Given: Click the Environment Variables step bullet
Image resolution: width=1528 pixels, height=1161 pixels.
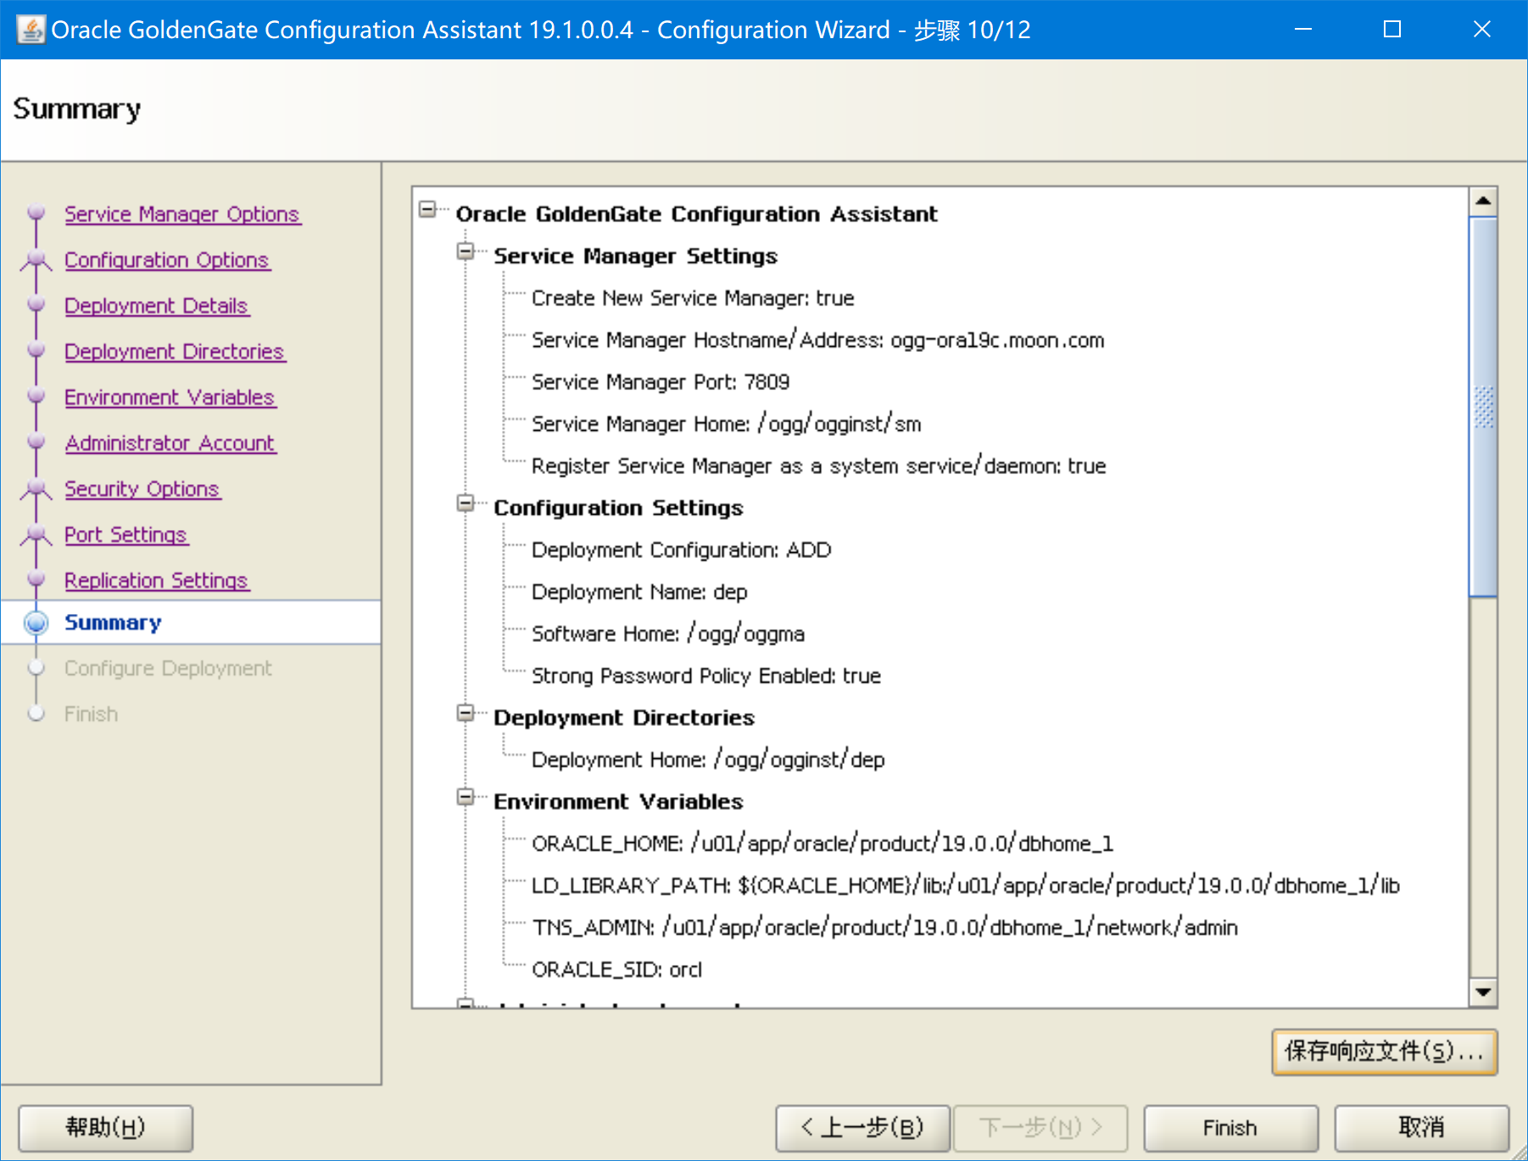Looking at the screenshot, I should point(36,396).
